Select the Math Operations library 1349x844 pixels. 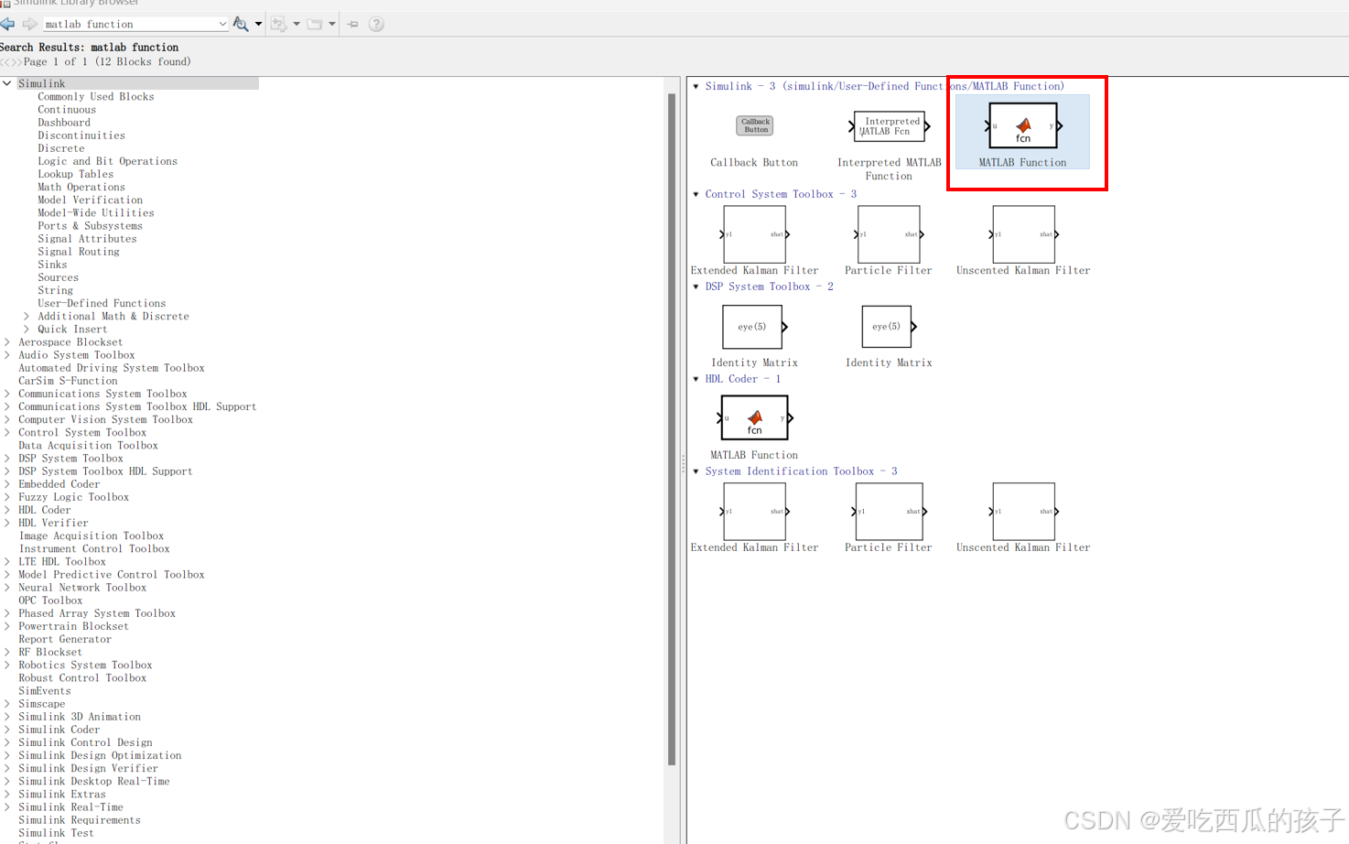point(81,187)
